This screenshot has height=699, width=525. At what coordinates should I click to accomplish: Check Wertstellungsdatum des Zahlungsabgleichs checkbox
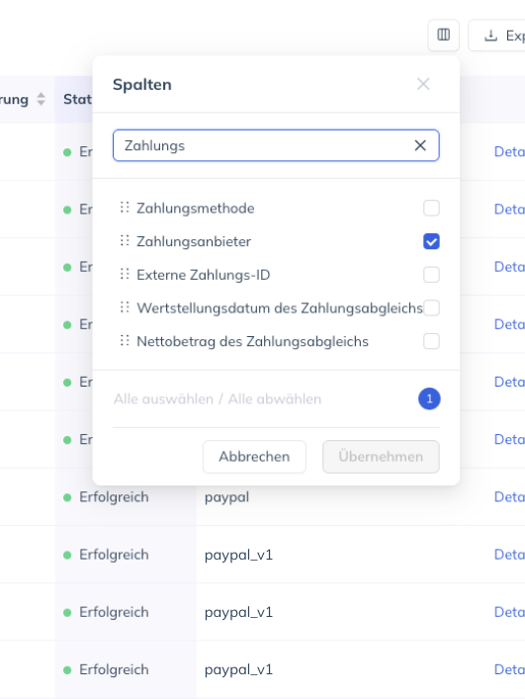(431, 308)
